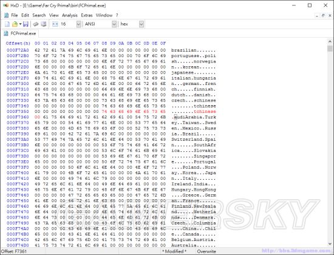Click the Overwrite mode status indicator
The height and width of the screenshot is (255, 334).
(206, 251)
